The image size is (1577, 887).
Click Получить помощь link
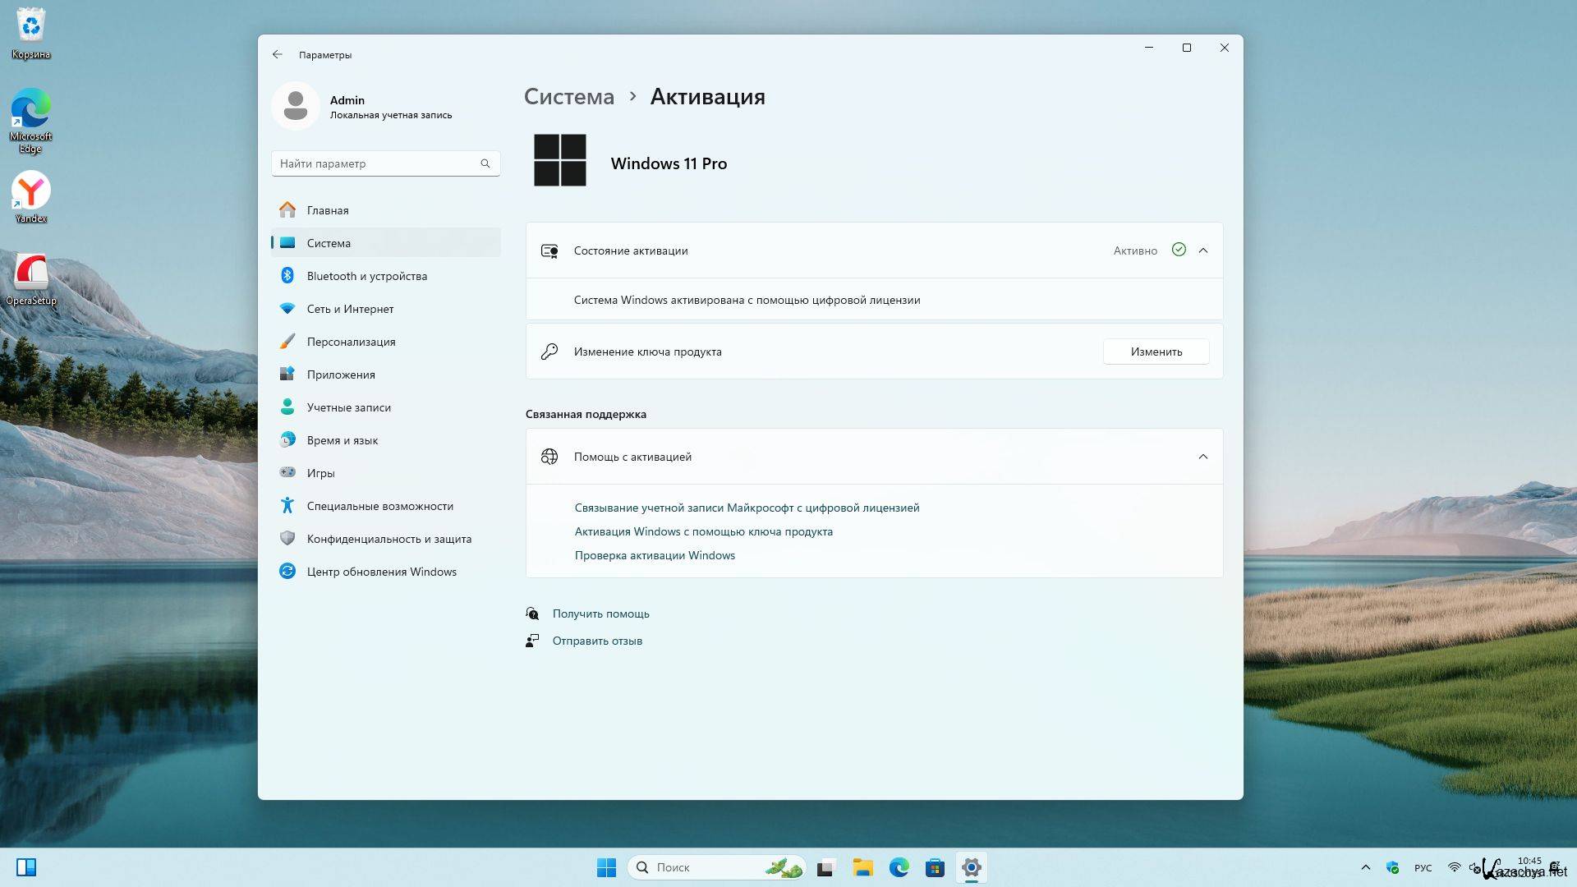coord(600,614)
